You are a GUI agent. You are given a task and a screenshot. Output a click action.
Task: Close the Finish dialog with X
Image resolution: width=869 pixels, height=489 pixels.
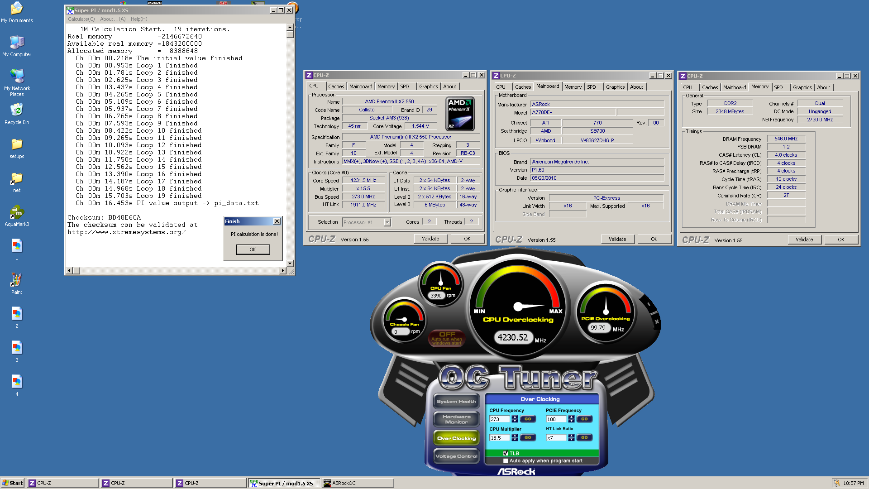tap(277, 221)
